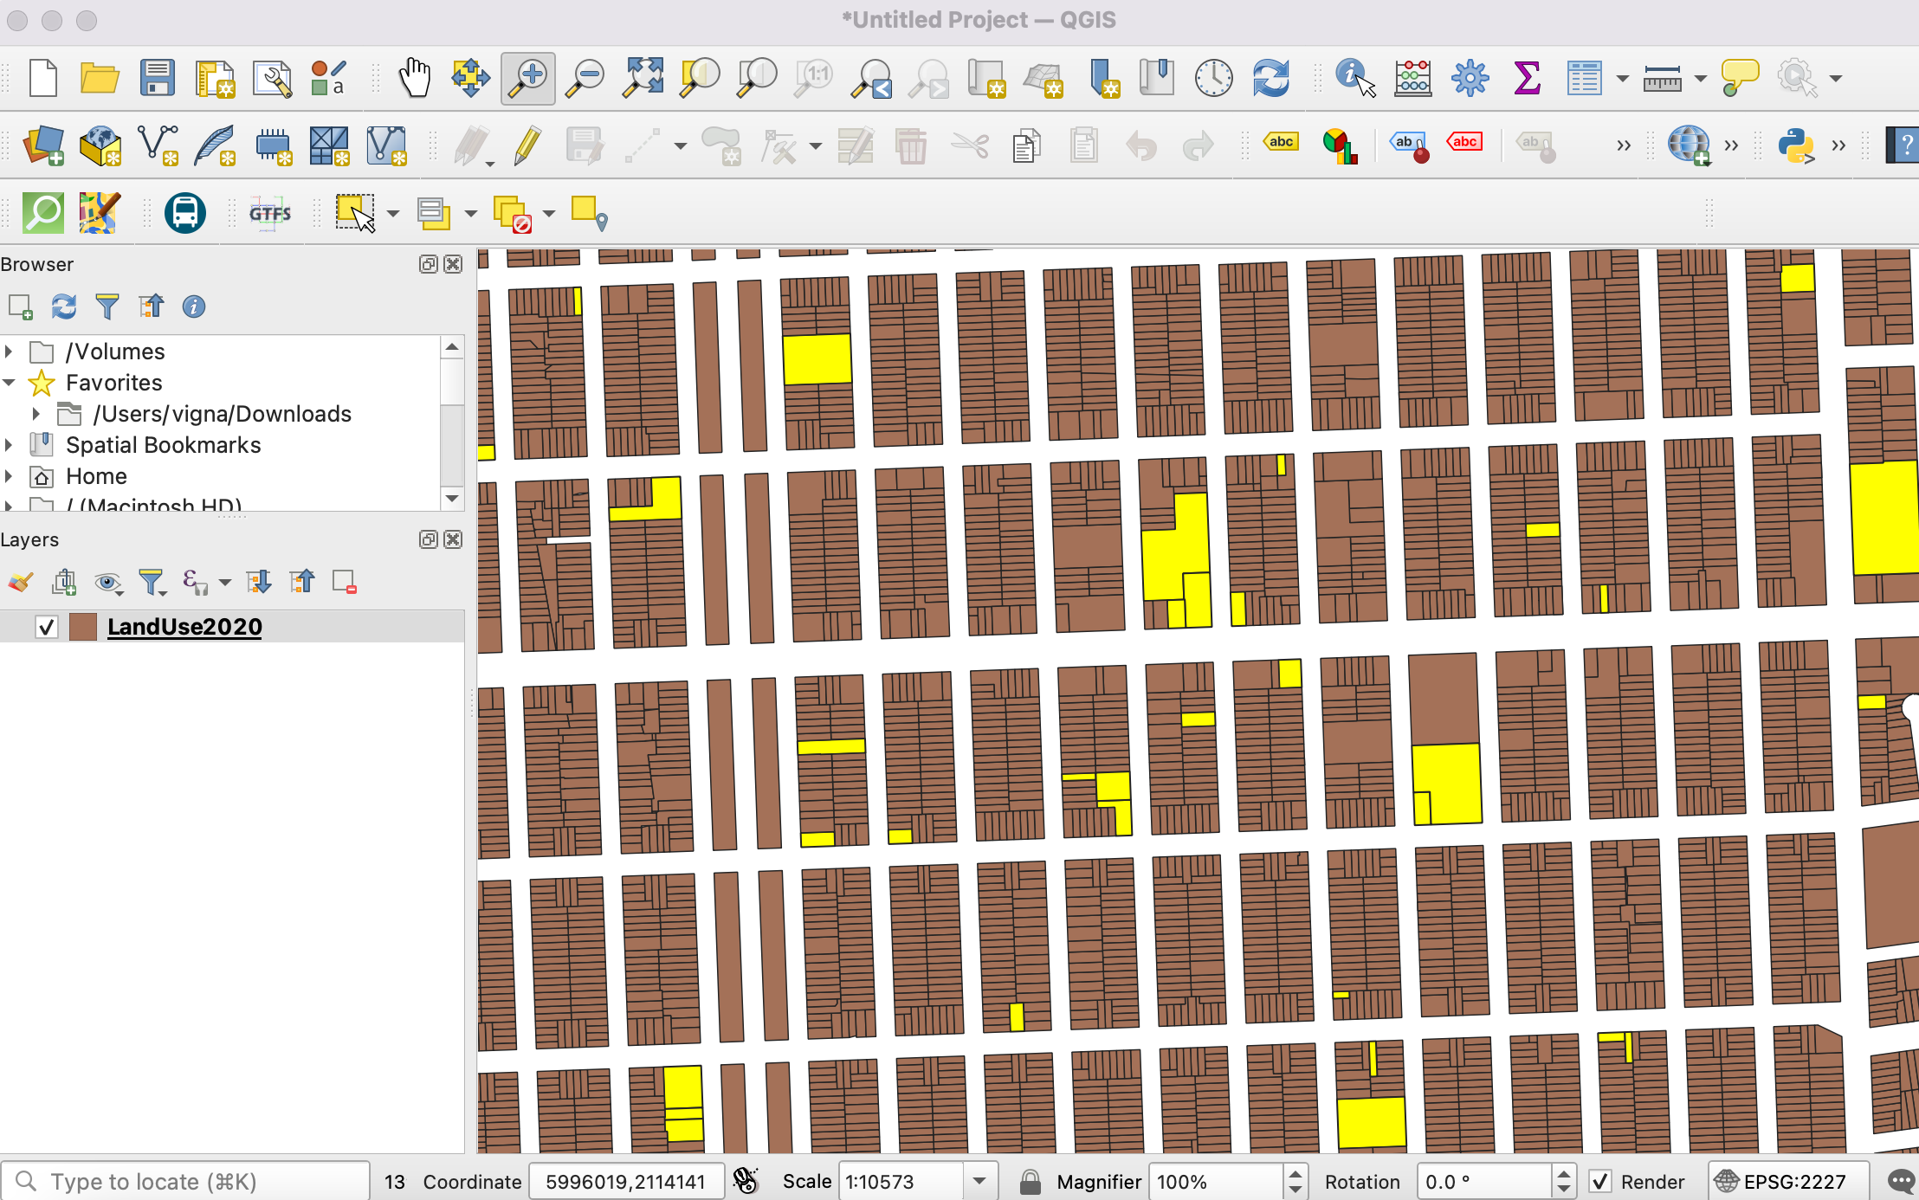Screen dimensions: 1919x1200
Task: Click the Python console icon
Action: (x=1795, y=145)
